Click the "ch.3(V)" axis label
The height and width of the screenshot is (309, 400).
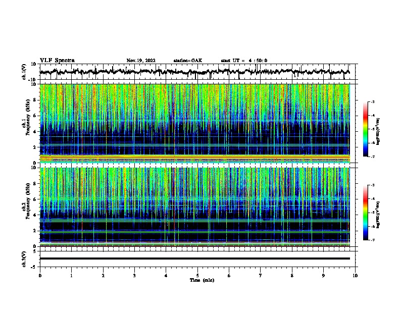pyautogui.click(x=24, y=259)
